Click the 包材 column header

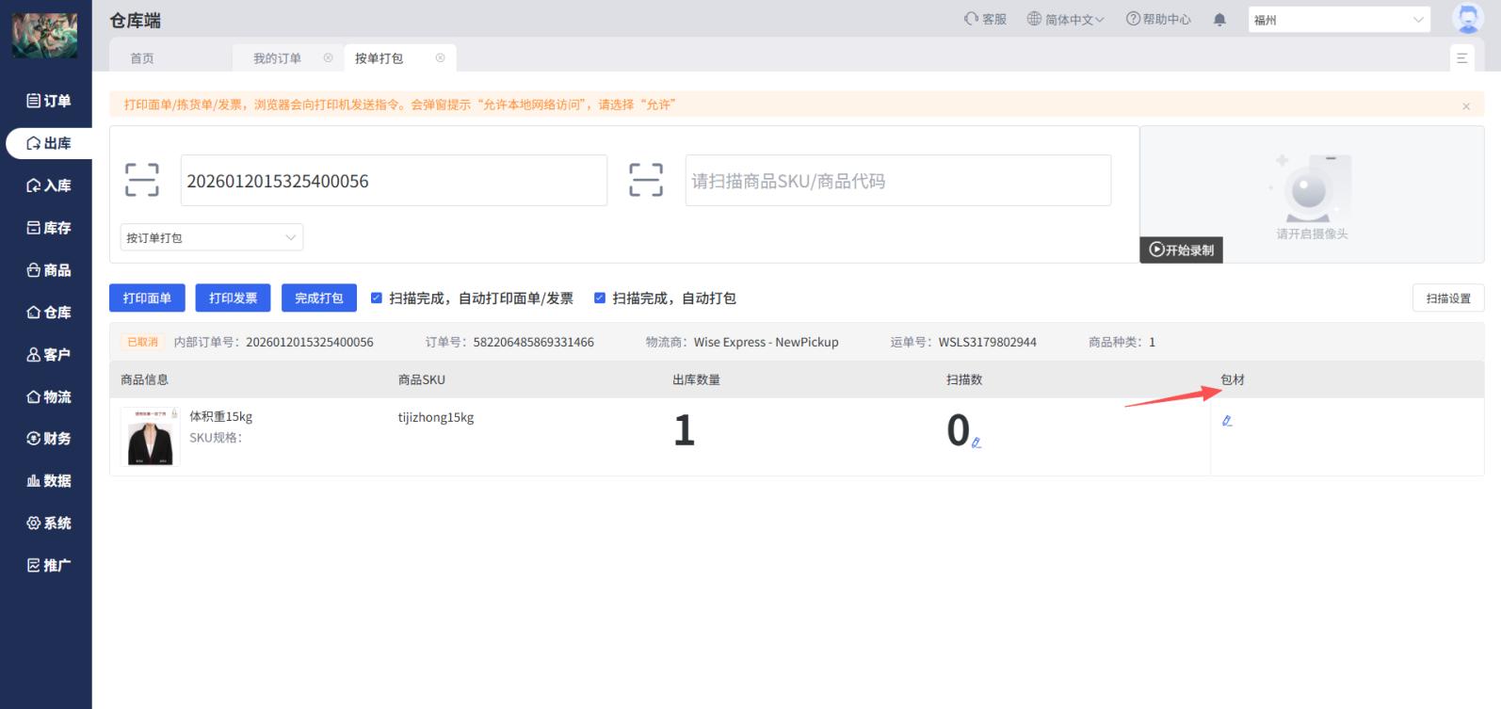tap(1233, 379)
